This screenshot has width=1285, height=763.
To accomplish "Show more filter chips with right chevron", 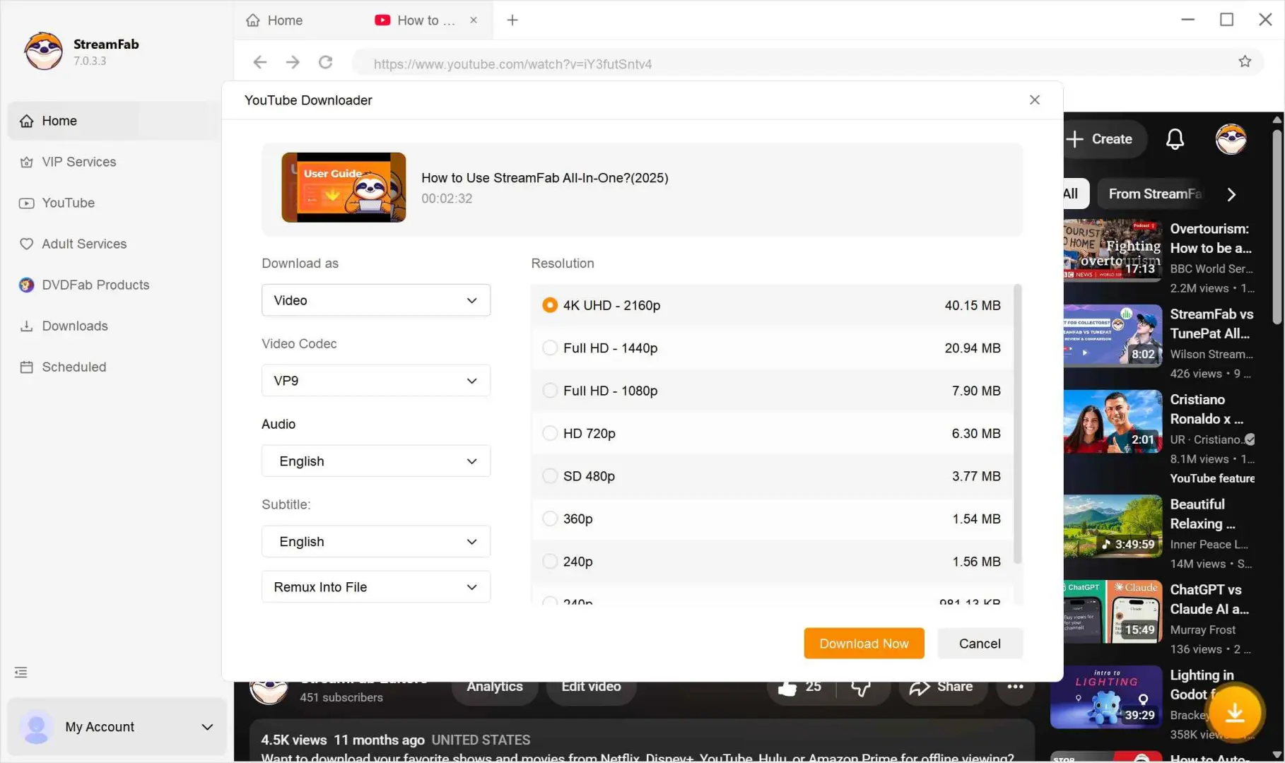I will coord(1231,195).
